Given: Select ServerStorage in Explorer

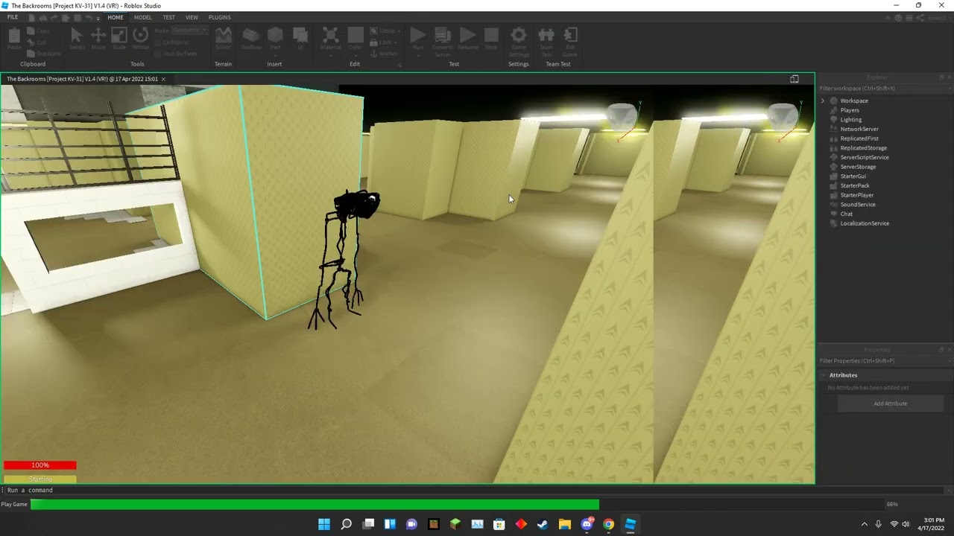Looking at the screenshot, I should click(858, 167).
